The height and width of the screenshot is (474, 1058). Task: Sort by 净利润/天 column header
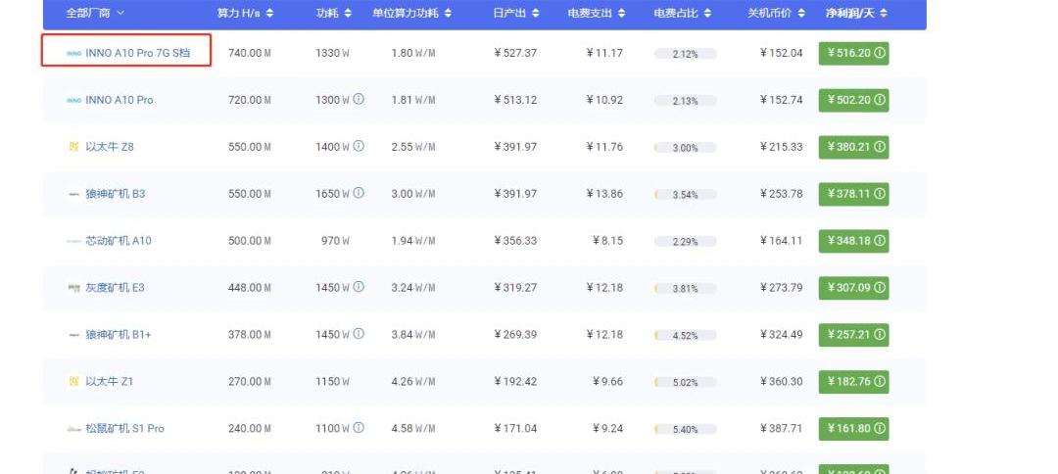855,14
